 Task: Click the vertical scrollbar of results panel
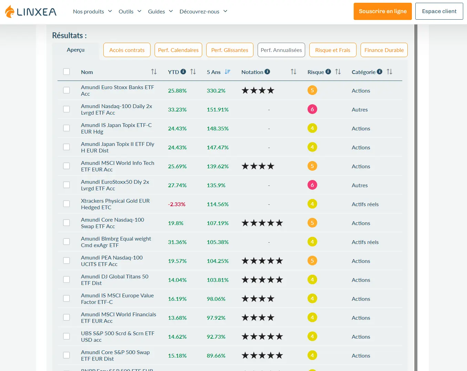click(x=416, y=198)
